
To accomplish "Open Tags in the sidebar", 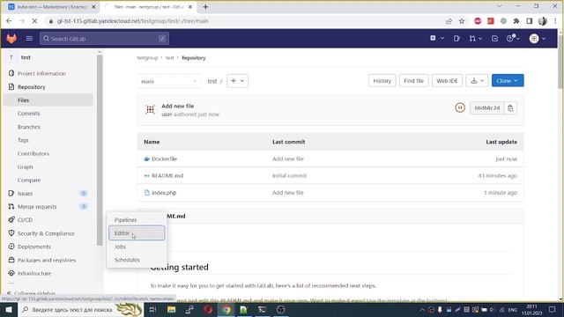I will pyautogui.click(x=23, y=140).
